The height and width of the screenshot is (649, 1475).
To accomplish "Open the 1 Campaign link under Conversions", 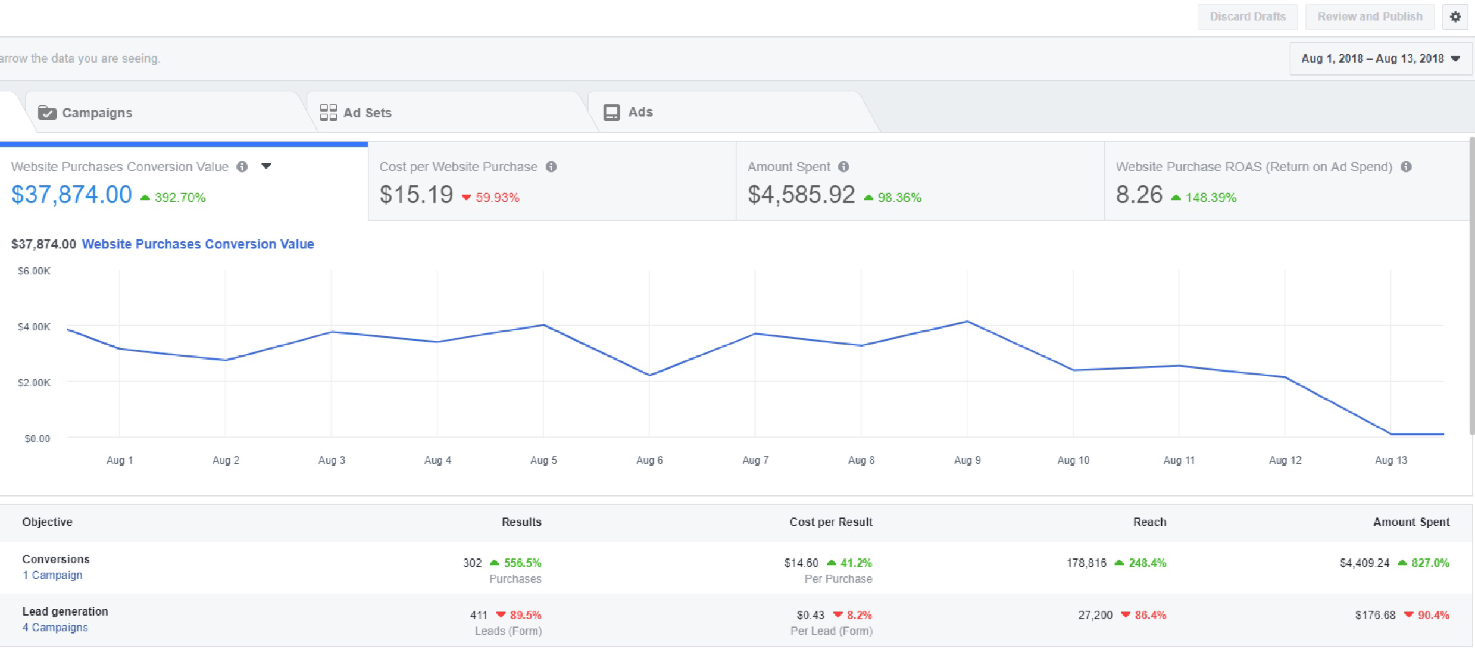I will pos(52,575).
